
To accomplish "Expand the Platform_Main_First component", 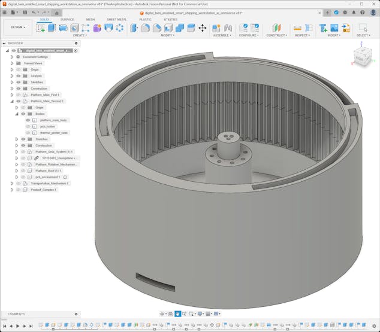I will point(11,95).
